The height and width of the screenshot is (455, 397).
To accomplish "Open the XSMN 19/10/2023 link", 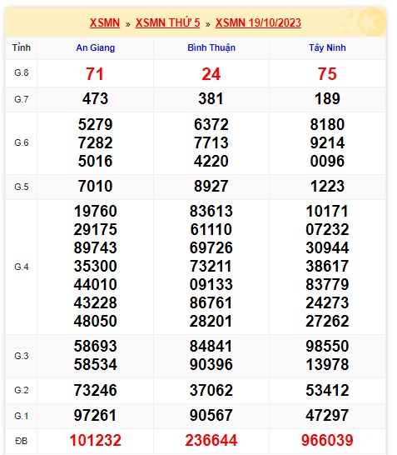I will click(258, 22).
